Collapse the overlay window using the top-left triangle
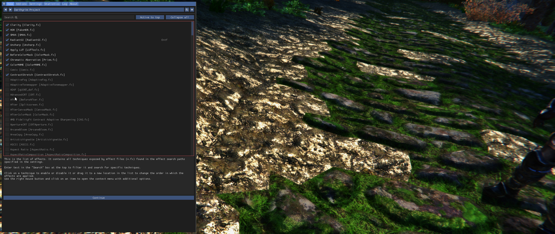 [4, 4]
